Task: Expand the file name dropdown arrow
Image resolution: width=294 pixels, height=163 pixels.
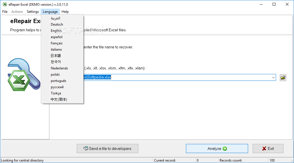Action: [x=273, y=77]
